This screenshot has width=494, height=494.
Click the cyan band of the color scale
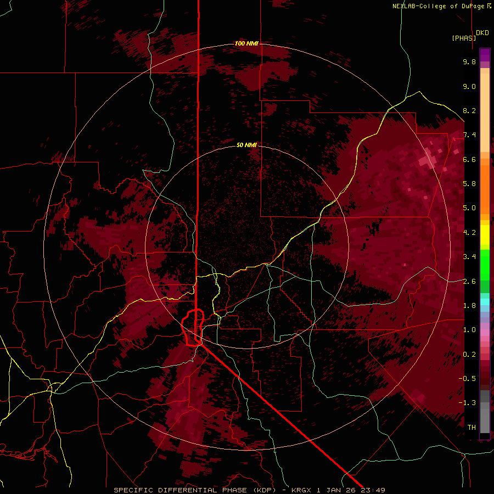tap(485, 302)
